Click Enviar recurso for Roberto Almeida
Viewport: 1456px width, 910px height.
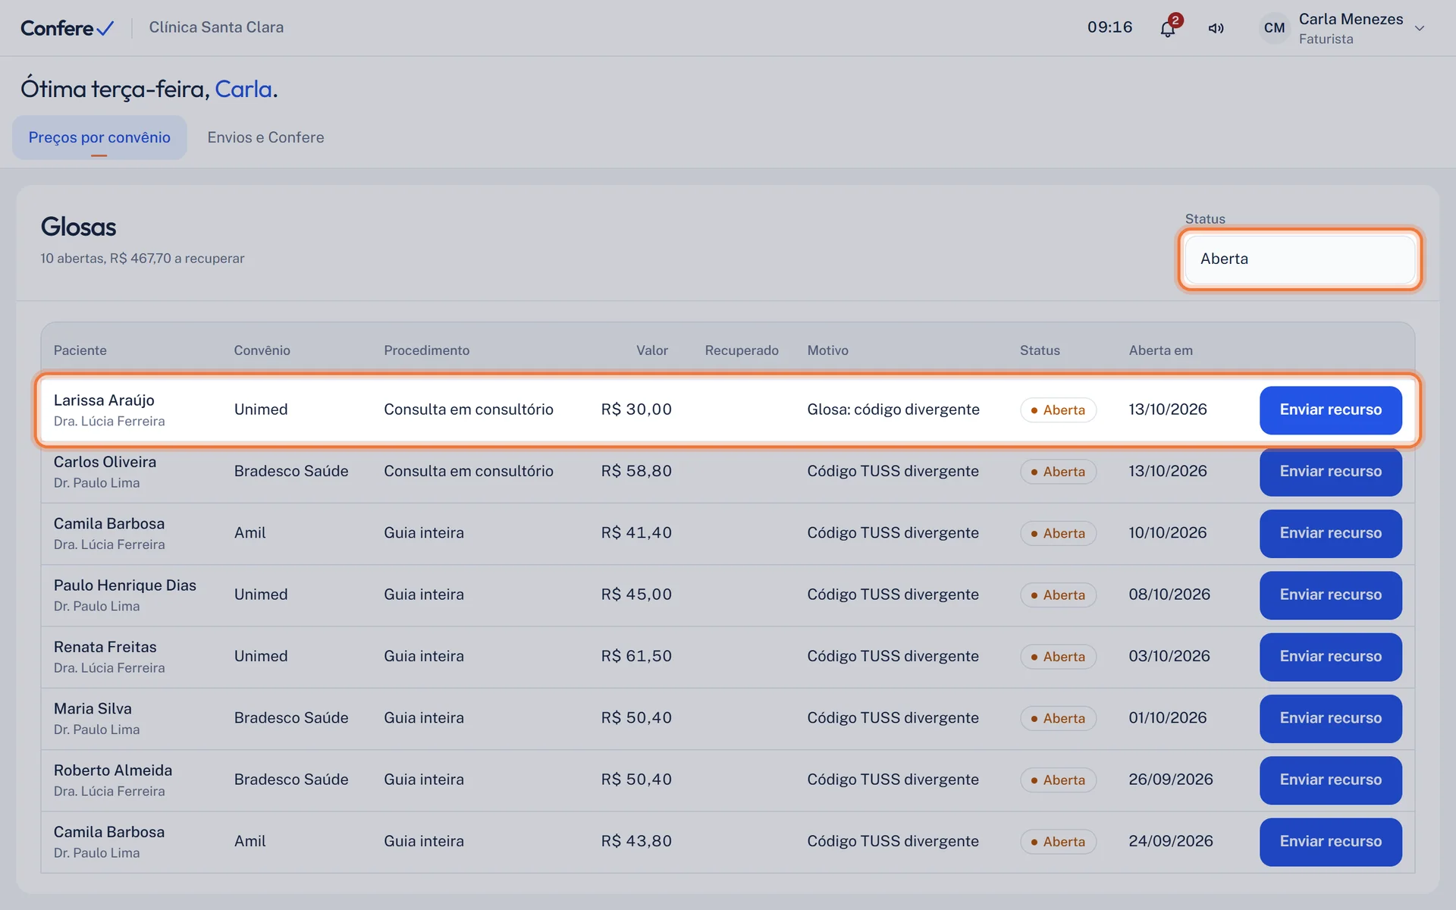1331,780
